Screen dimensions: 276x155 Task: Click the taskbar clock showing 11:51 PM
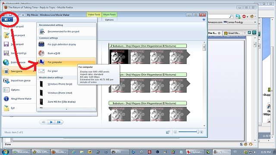click(x=266, y=152)
